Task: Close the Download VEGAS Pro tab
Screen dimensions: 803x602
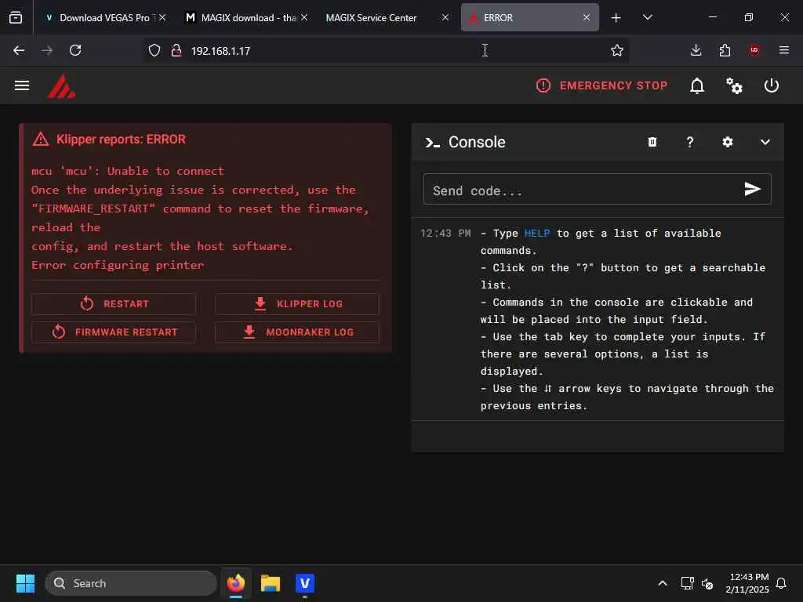Action: (162, 17)
